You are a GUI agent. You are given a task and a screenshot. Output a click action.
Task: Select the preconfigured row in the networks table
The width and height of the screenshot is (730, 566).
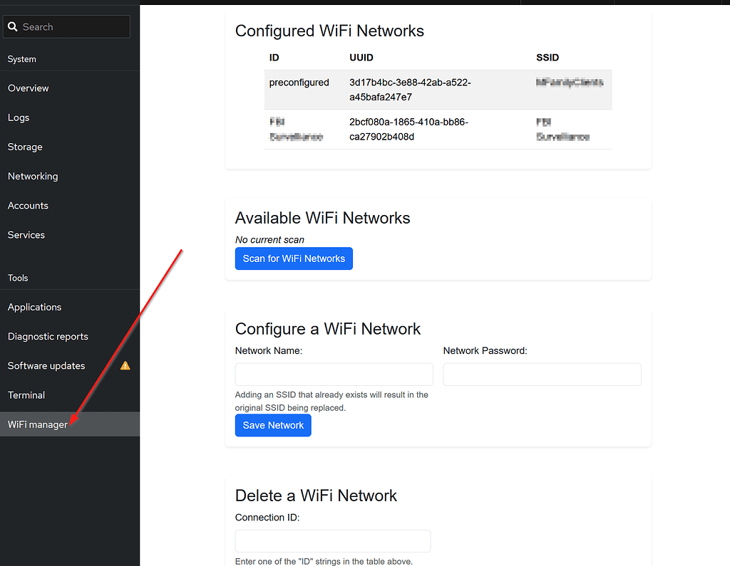(x=436, y=88)
